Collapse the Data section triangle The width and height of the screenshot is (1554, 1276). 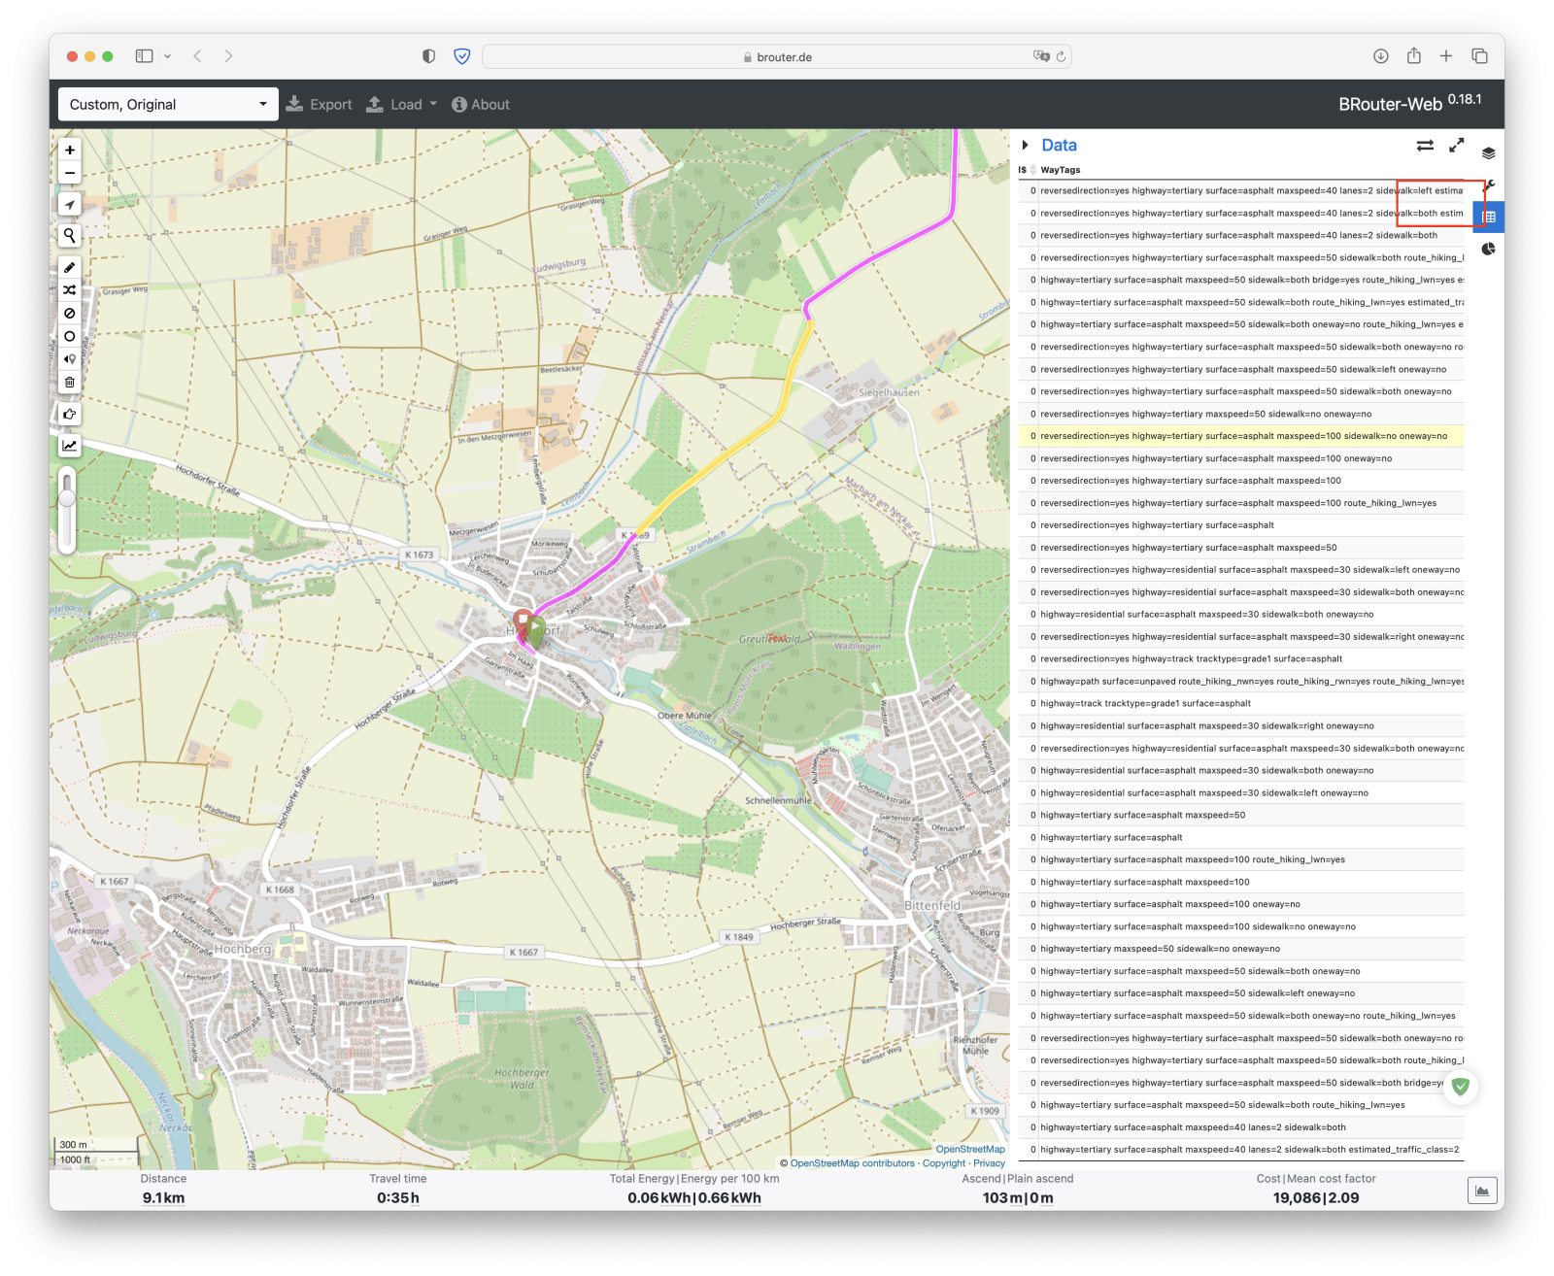click(1025, 145)
